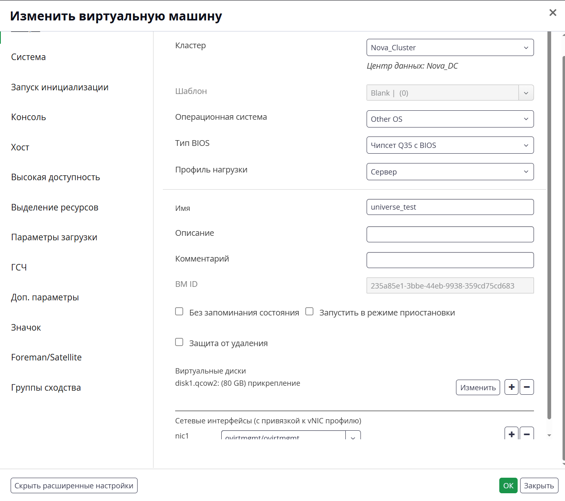Click the Имя field universe_test
Viewport: 565px width, 501px height.
click(x=450, y=207)
